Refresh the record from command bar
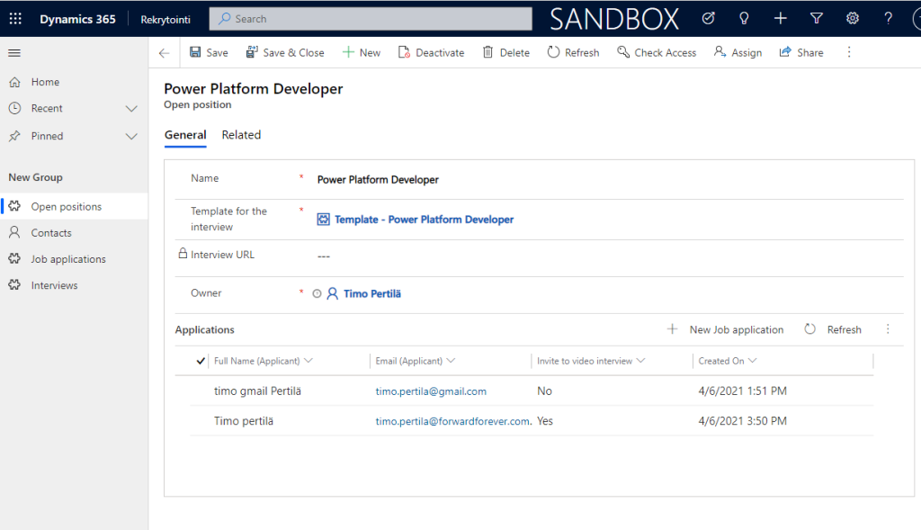The height and width of the screenshot is (530, 921). [573, 53]
